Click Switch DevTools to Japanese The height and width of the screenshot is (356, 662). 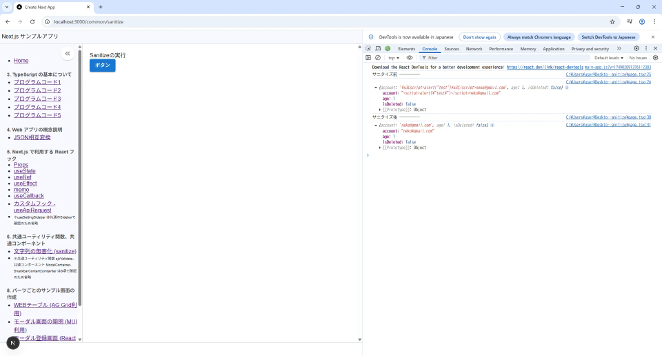[608, 37]
